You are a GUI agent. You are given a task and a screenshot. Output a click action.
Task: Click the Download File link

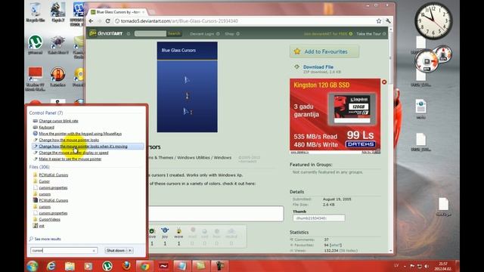[318, 67]
